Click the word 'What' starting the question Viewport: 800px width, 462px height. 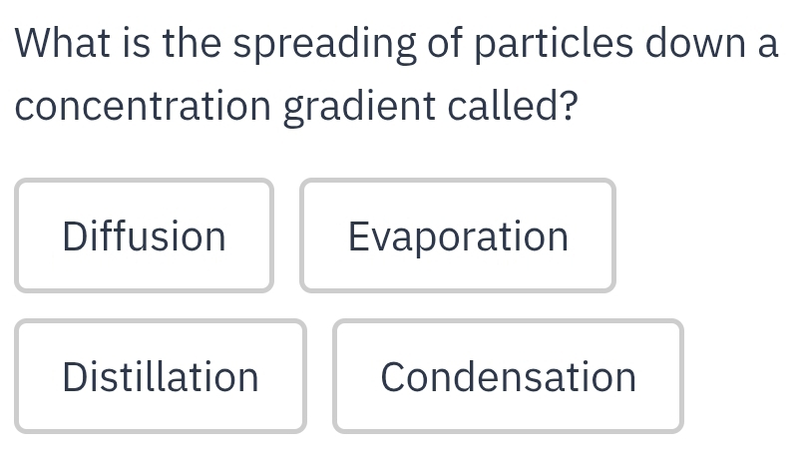(61, 43)
